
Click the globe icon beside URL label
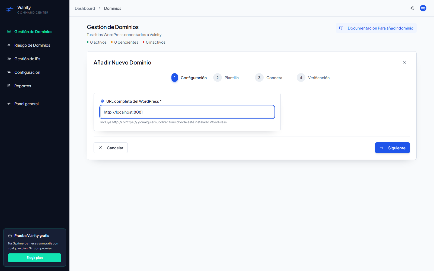click(102, 101)
